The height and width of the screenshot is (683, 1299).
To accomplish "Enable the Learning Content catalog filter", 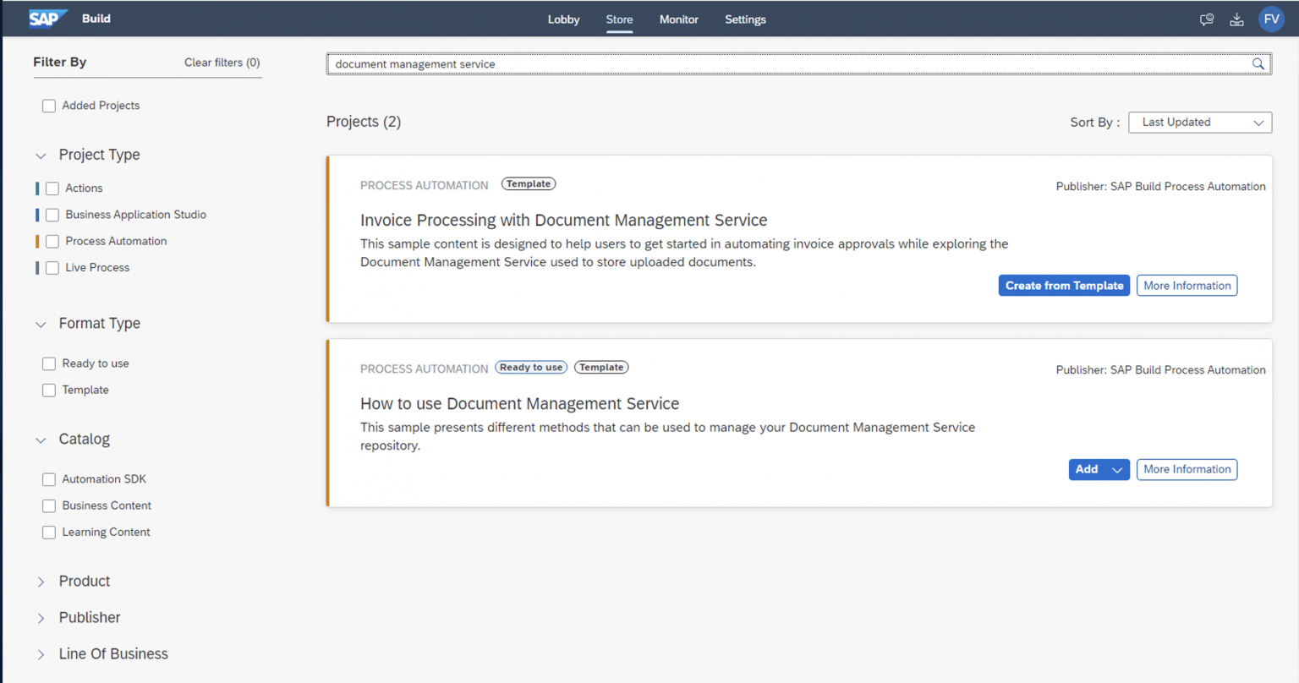I will tap(49, 532).
